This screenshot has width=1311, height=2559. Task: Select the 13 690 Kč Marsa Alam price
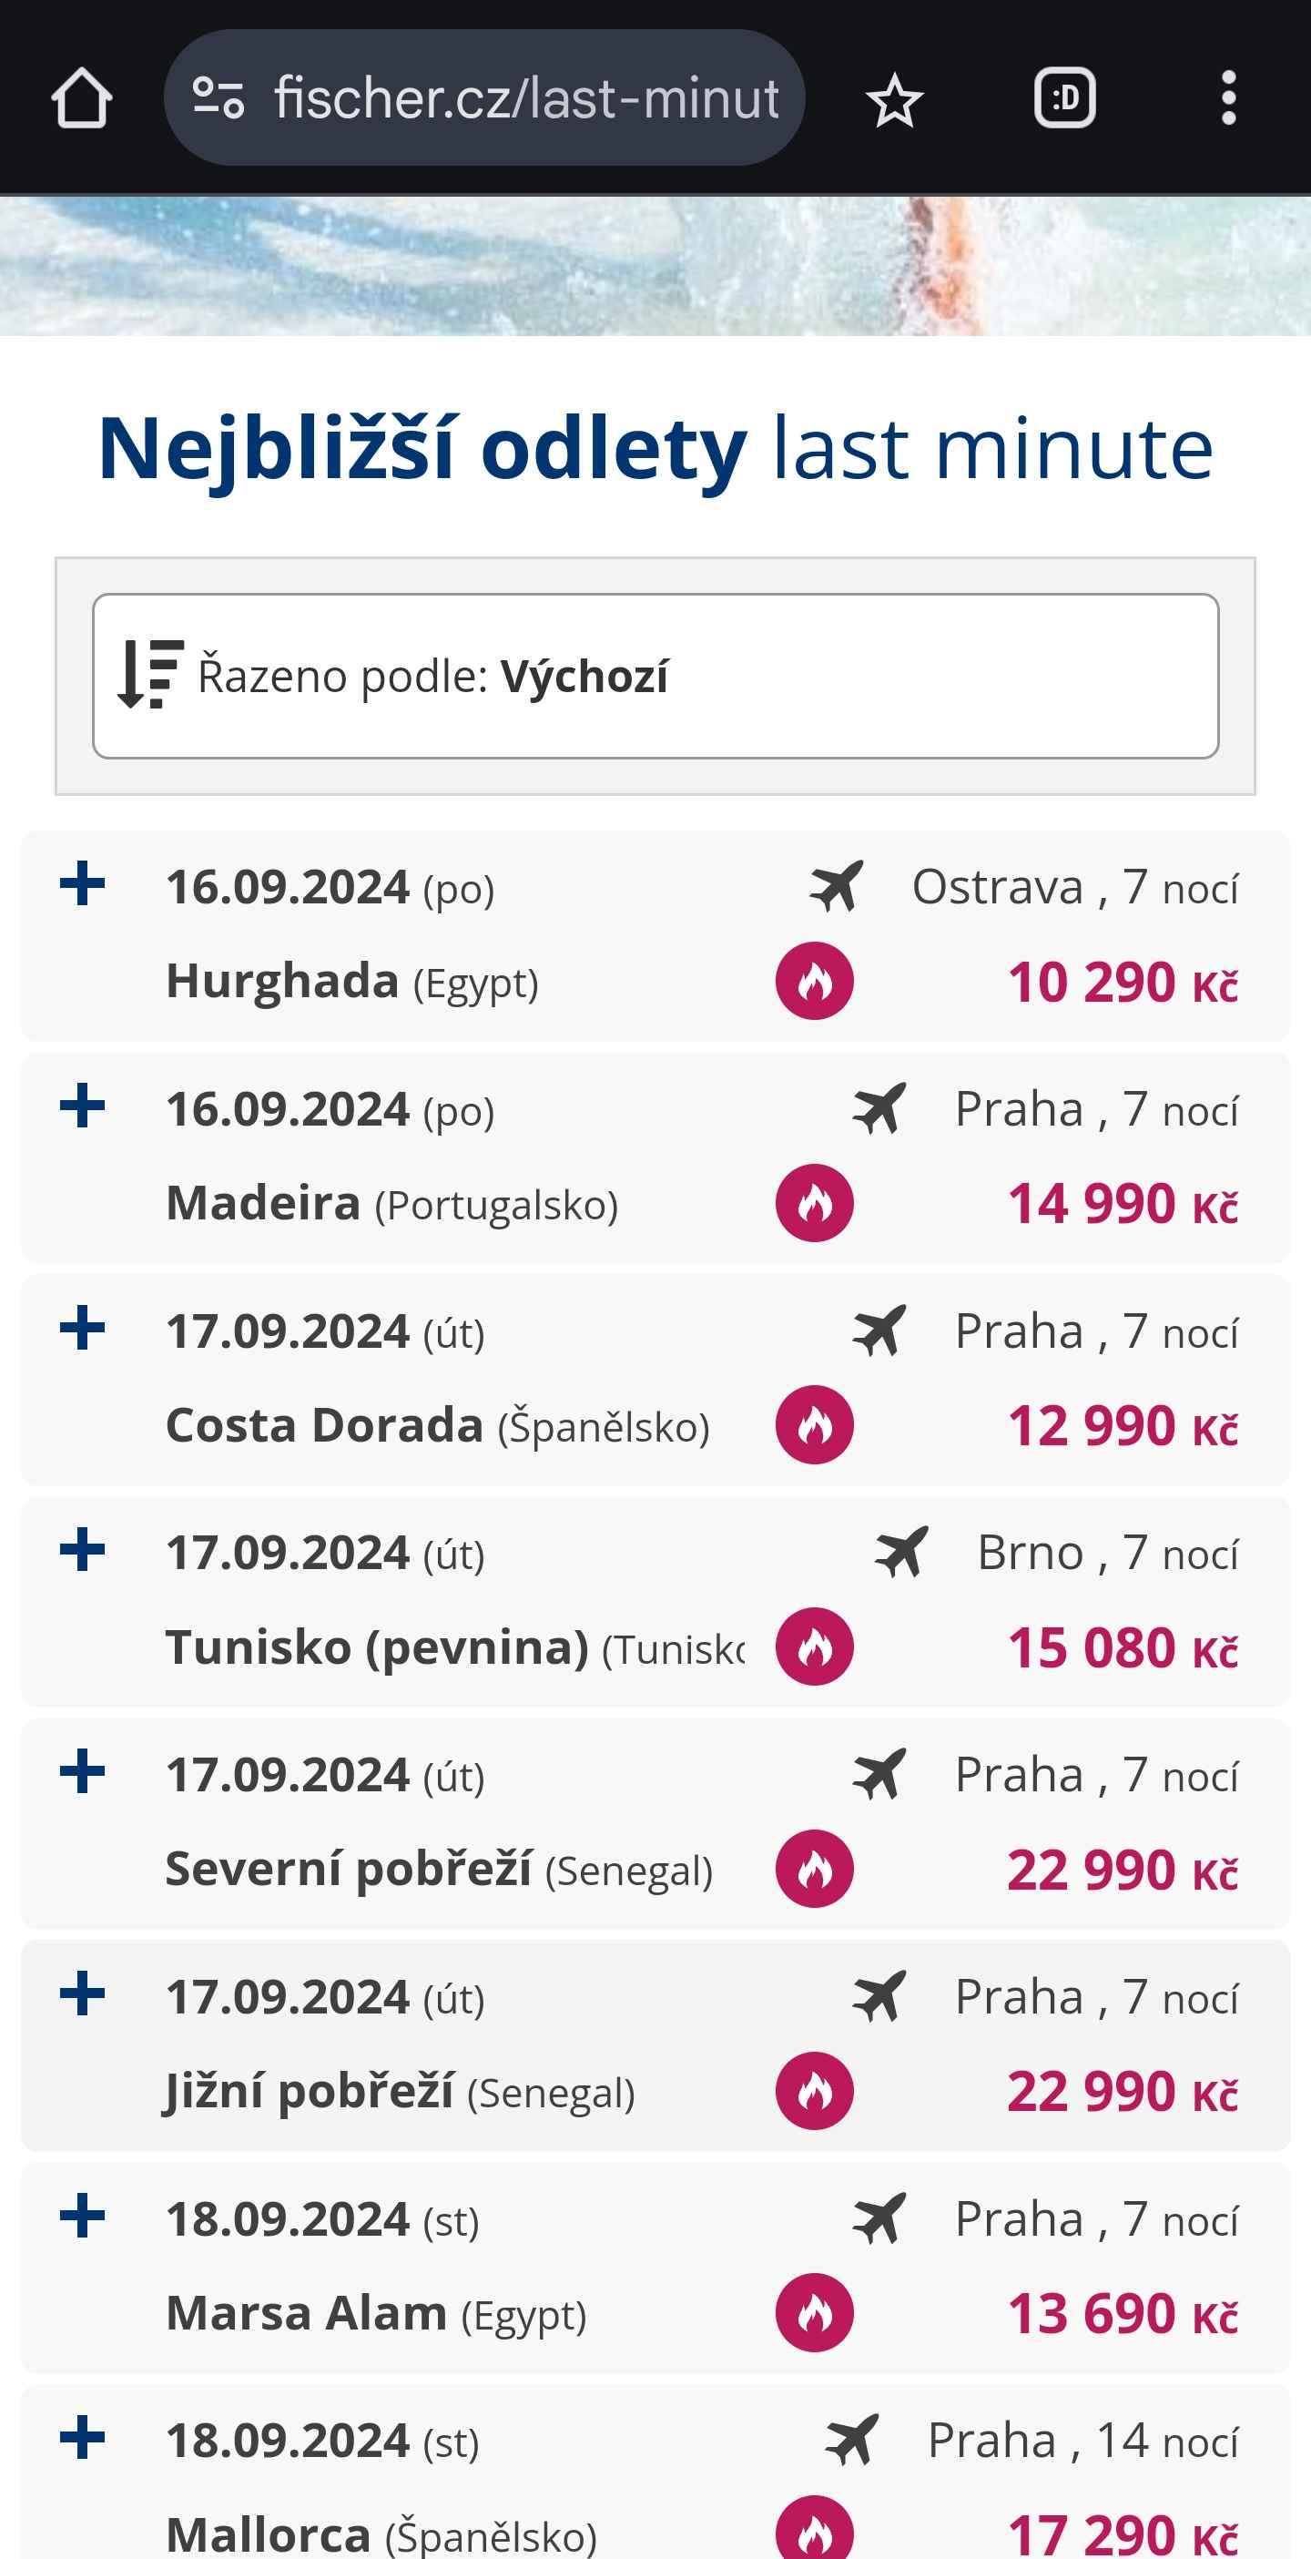click(1123, 2314)
